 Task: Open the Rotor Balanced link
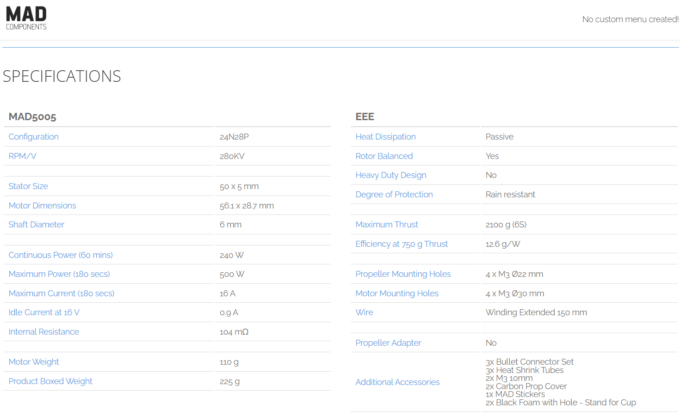384,156
